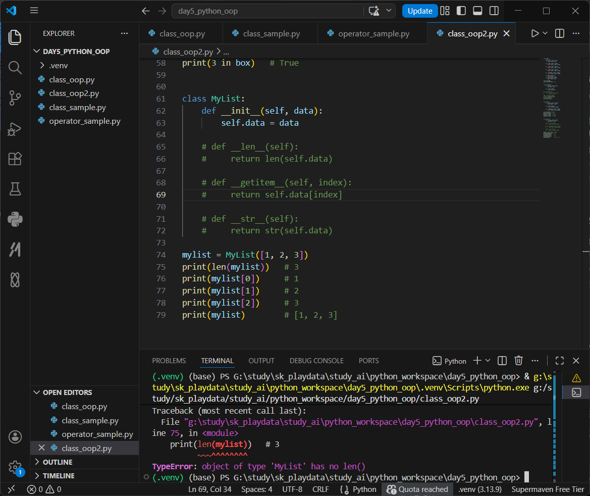
Task: Split the editor to the right
Action: [x=560, y=33]
